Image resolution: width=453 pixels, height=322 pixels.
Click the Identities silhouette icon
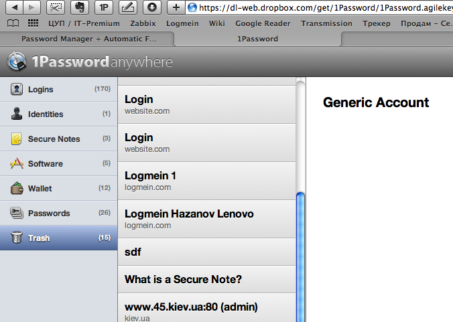pyautogui.click(x=17, y=114)
